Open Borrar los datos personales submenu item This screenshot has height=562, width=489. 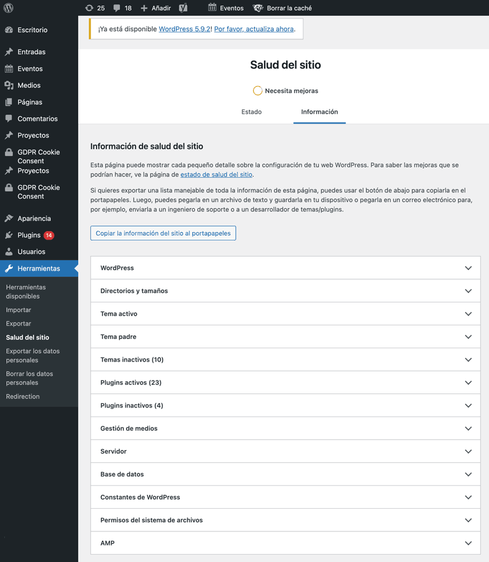[x=29, y=378]
